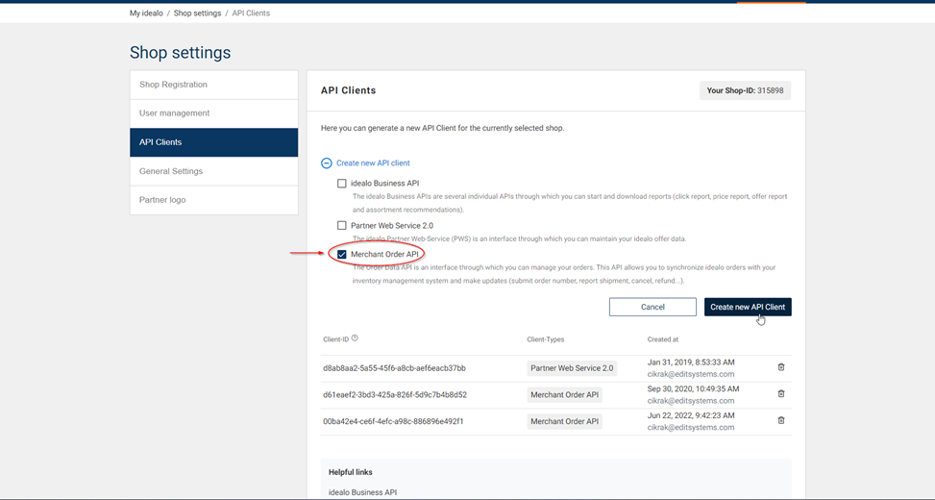Delete the Jun 22, 2022 Merchant Order client

781,420
